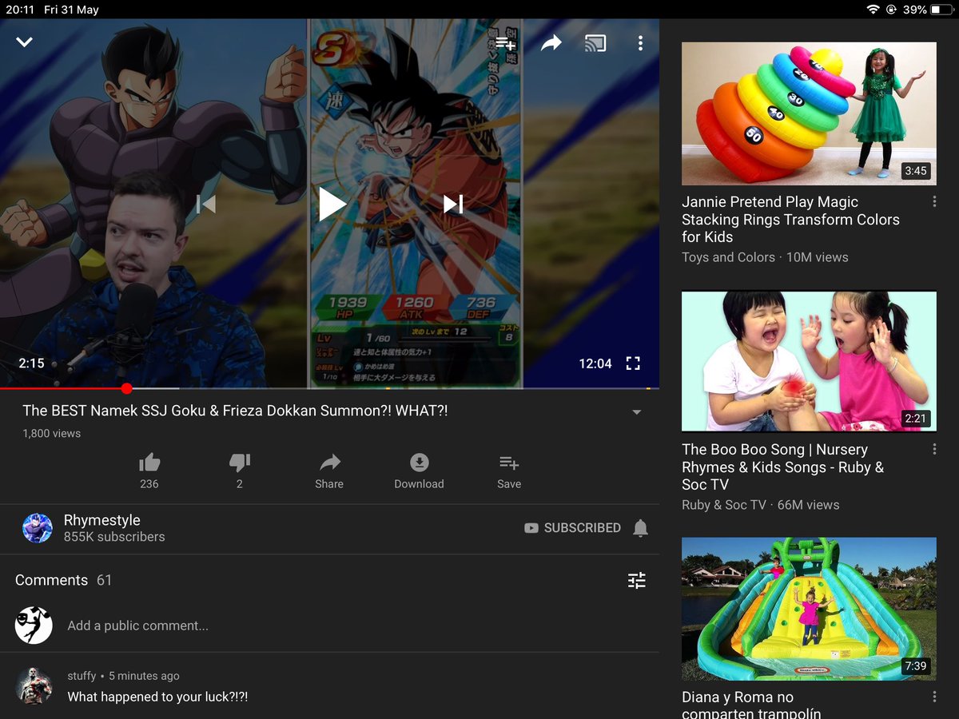Minimize the video player with the down chevron
The width and height of the screenshot is (959, 719).
25,42
